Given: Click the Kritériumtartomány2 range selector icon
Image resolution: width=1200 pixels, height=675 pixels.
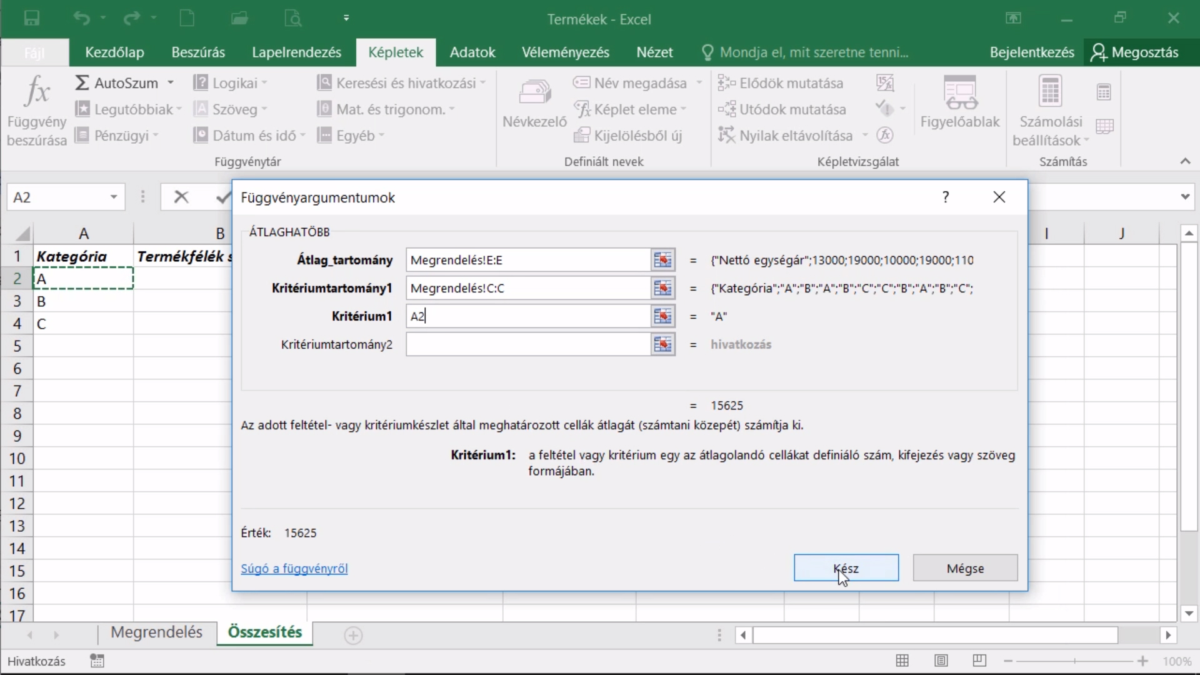Looking at the screenshot, I should (662, 344).
